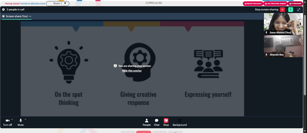Image resolution: width=307 pixels, height=133 pixels.
Task: Expand camera options chevron
Action: pos(12,119)
